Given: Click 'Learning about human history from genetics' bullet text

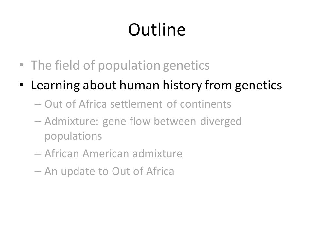Looking at the screenshot, I should (156, 85).
